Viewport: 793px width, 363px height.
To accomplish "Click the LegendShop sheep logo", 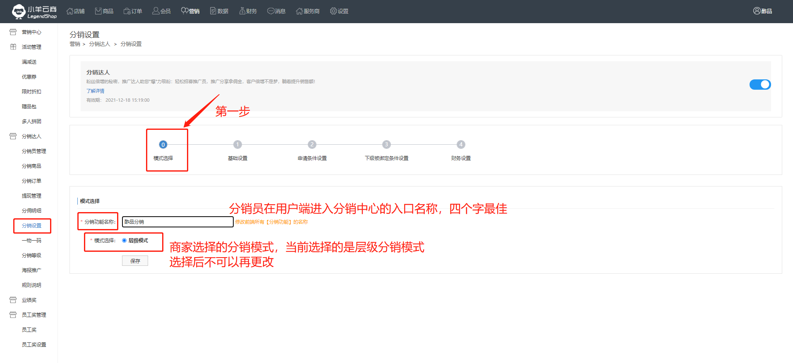I will click(x=19, y=12).
